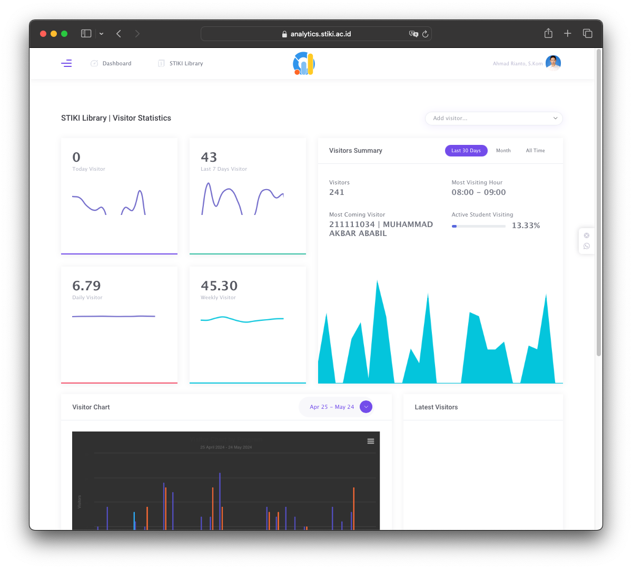632x569 pixels.
Task: Select the Last 30 Days filter
Action: [466, 151]
